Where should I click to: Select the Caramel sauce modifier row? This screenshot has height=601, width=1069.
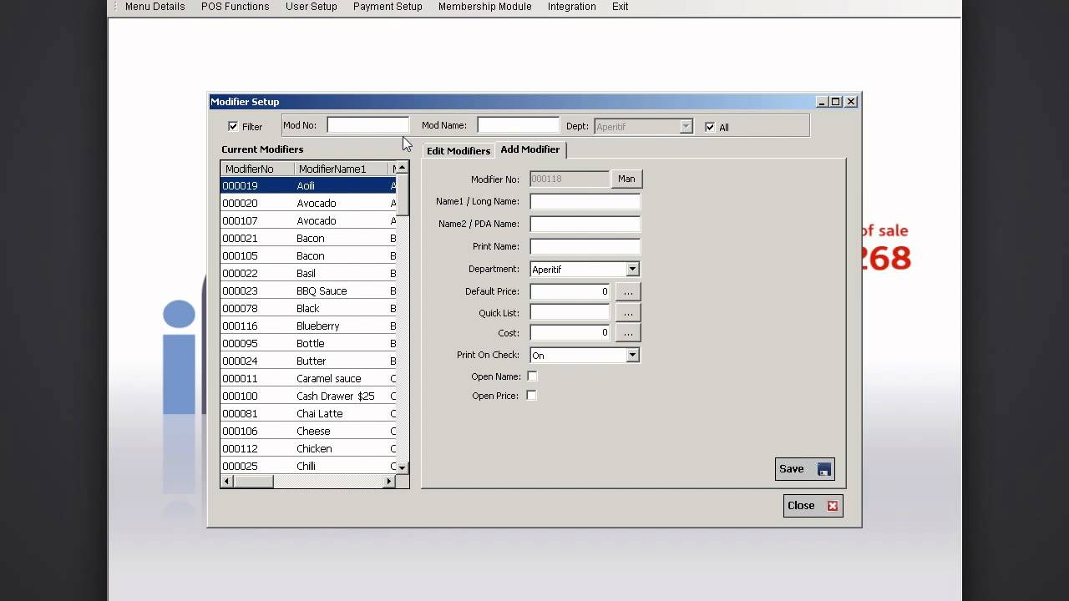coord(308,379)
